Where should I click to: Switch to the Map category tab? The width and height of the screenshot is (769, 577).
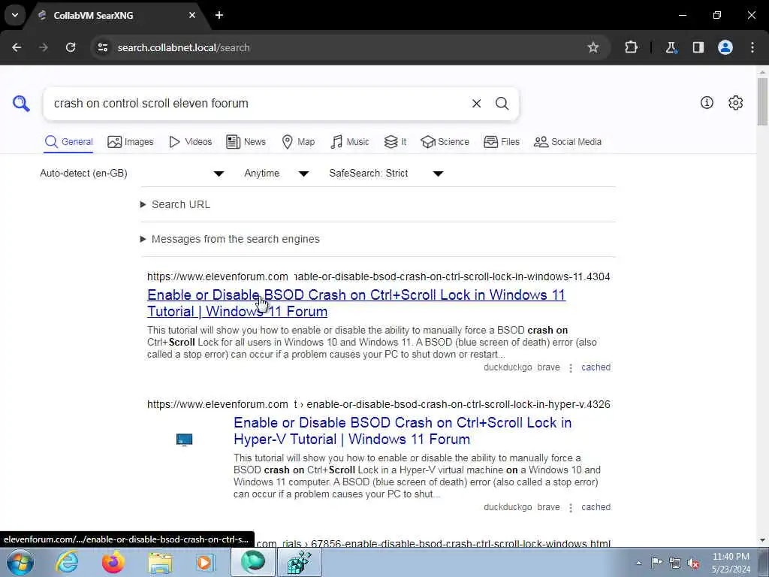(x=298, y=142)
